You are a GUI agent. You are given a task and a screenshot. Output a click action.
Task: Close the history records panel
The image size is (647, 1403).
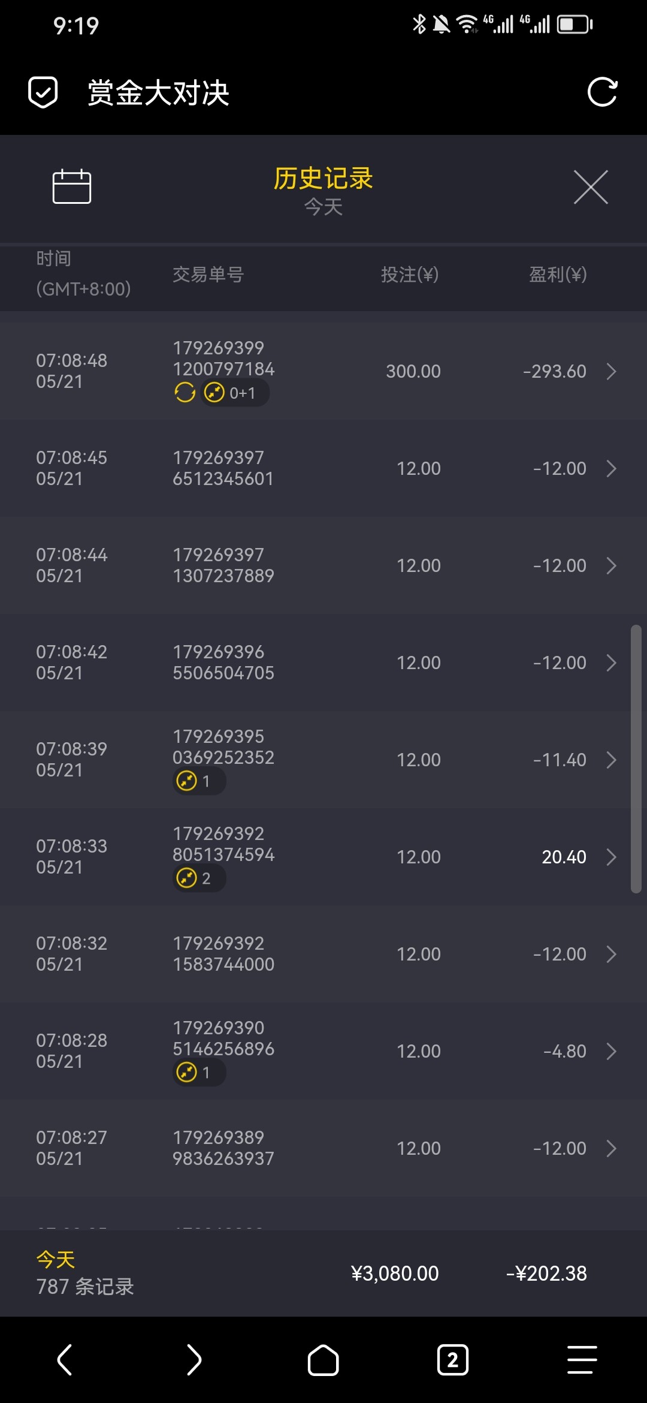591,187
